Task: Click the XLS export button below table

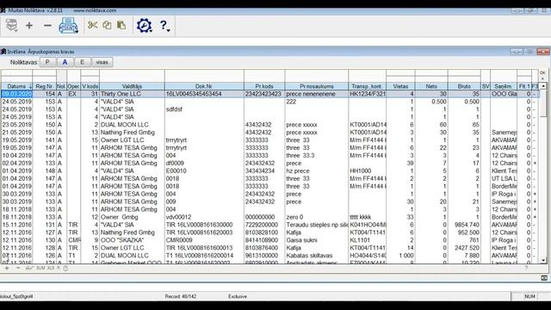Action: coord(51,268)
